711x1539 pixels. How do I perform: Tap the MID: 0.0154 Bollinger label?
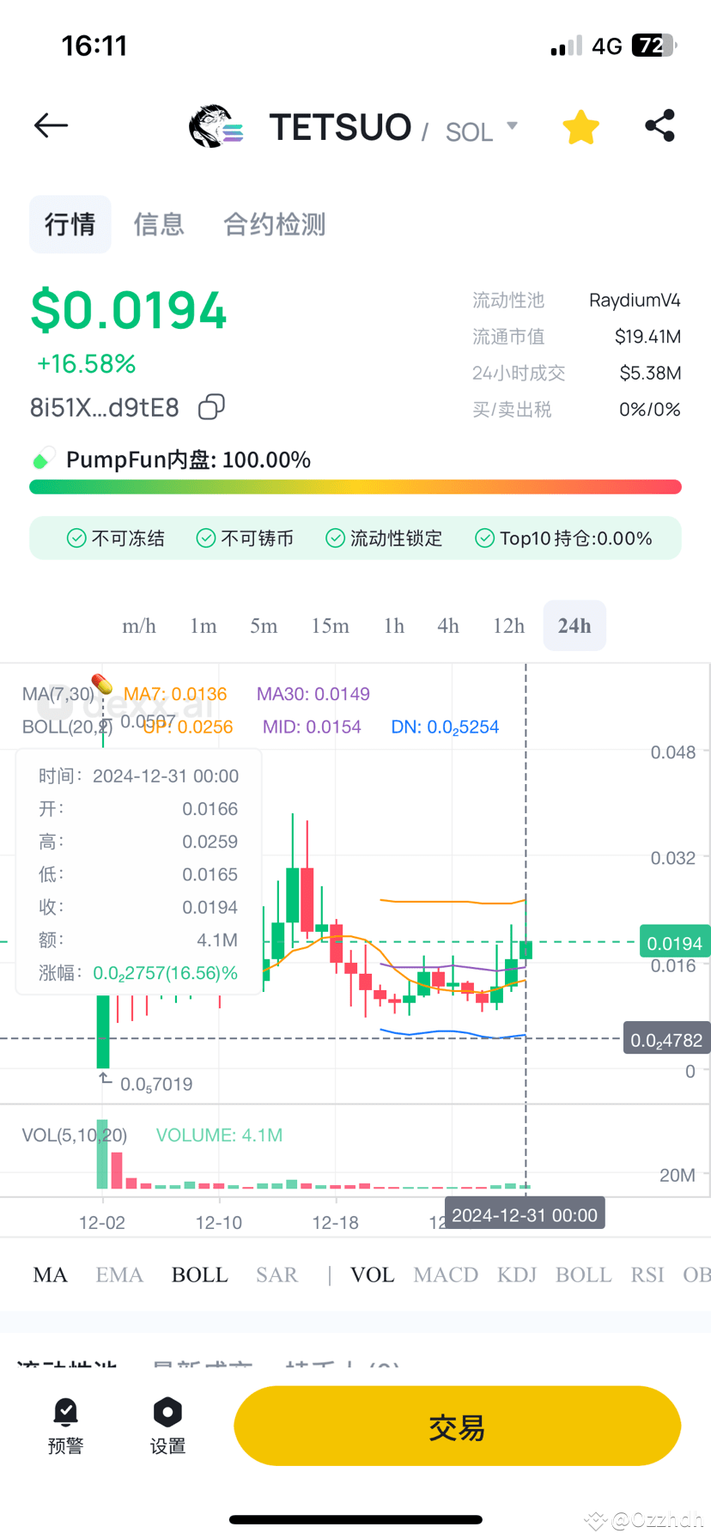(312, 727)
